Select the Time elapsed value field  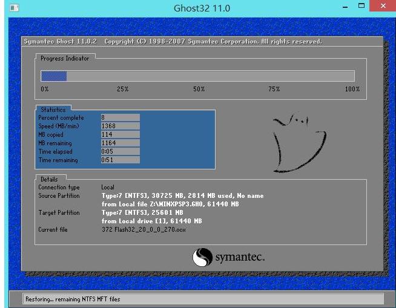coord(120,151)
